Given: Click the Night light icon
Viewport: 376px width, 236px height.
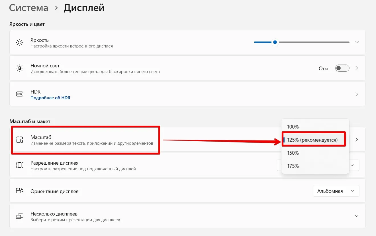Looking at the screenshot, I should point(19,68).
